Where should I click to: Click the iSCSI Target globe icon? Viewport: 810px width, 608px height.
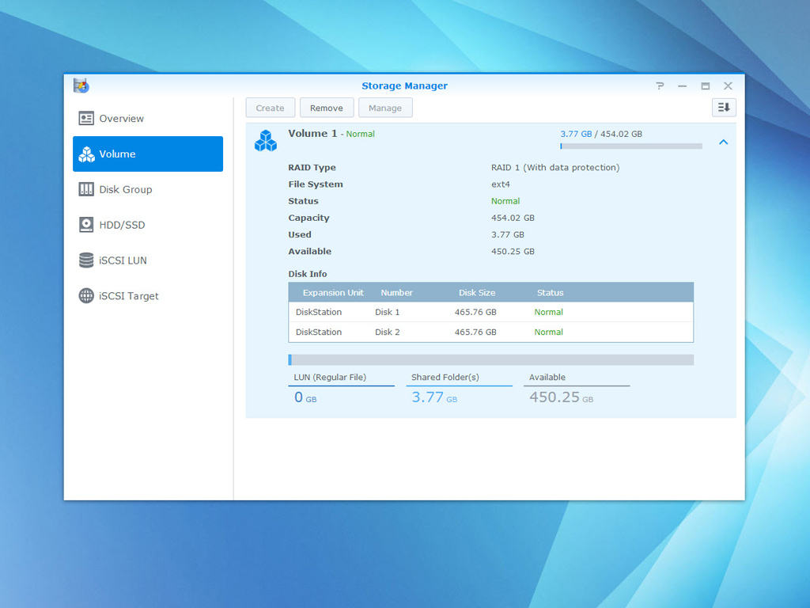click(86, 296)
